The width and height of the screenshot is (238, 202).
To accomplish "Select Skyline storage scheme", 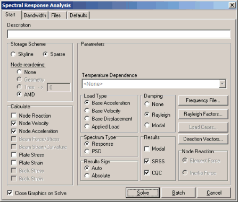I will pyautogui.click(x=22, y=54).
